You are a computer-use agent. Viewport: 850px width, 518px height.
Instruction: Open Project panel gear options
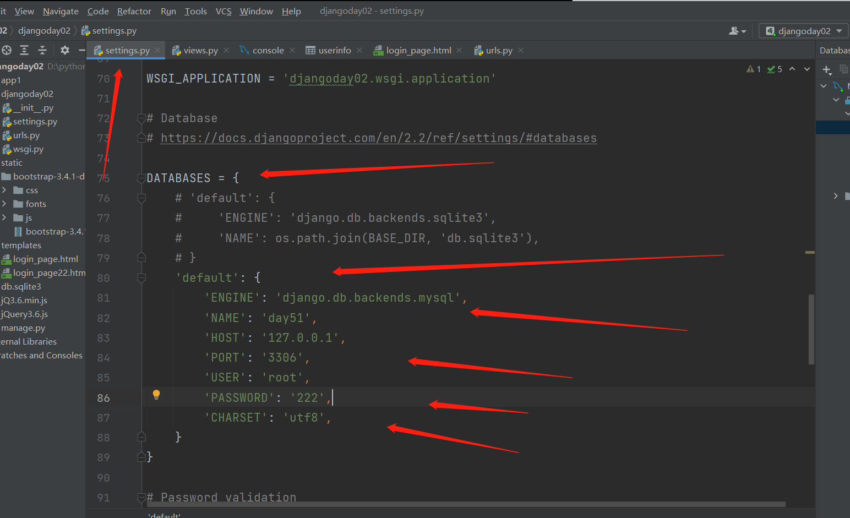[x=65, y=50]
